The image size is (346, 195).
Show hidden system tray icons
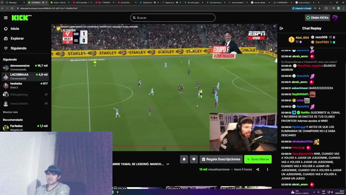coord(314,192)
